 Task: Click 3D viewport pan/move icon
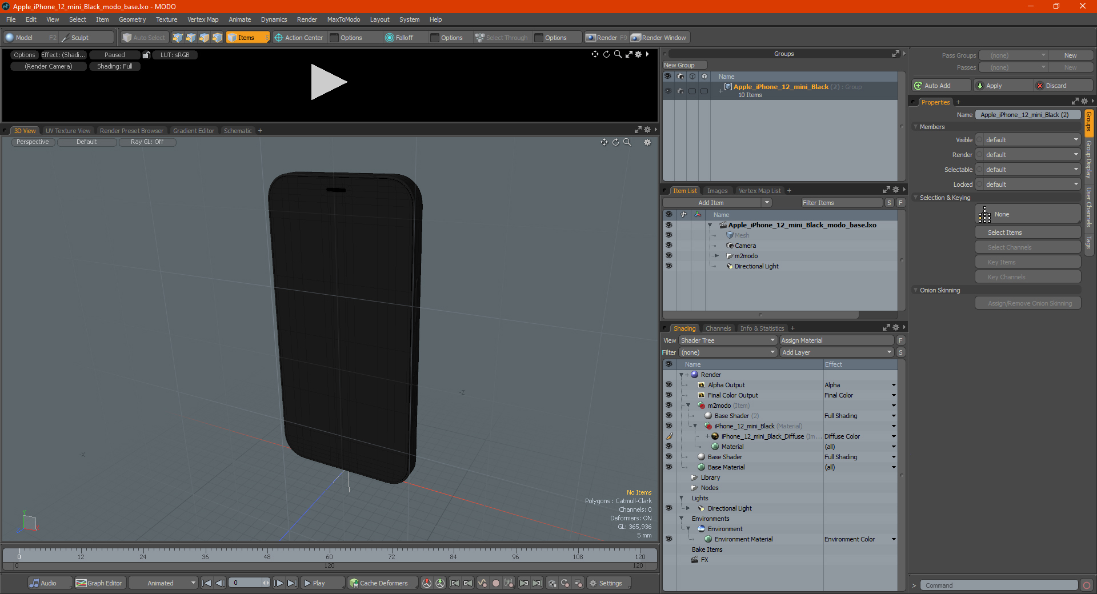pos(604,142)
